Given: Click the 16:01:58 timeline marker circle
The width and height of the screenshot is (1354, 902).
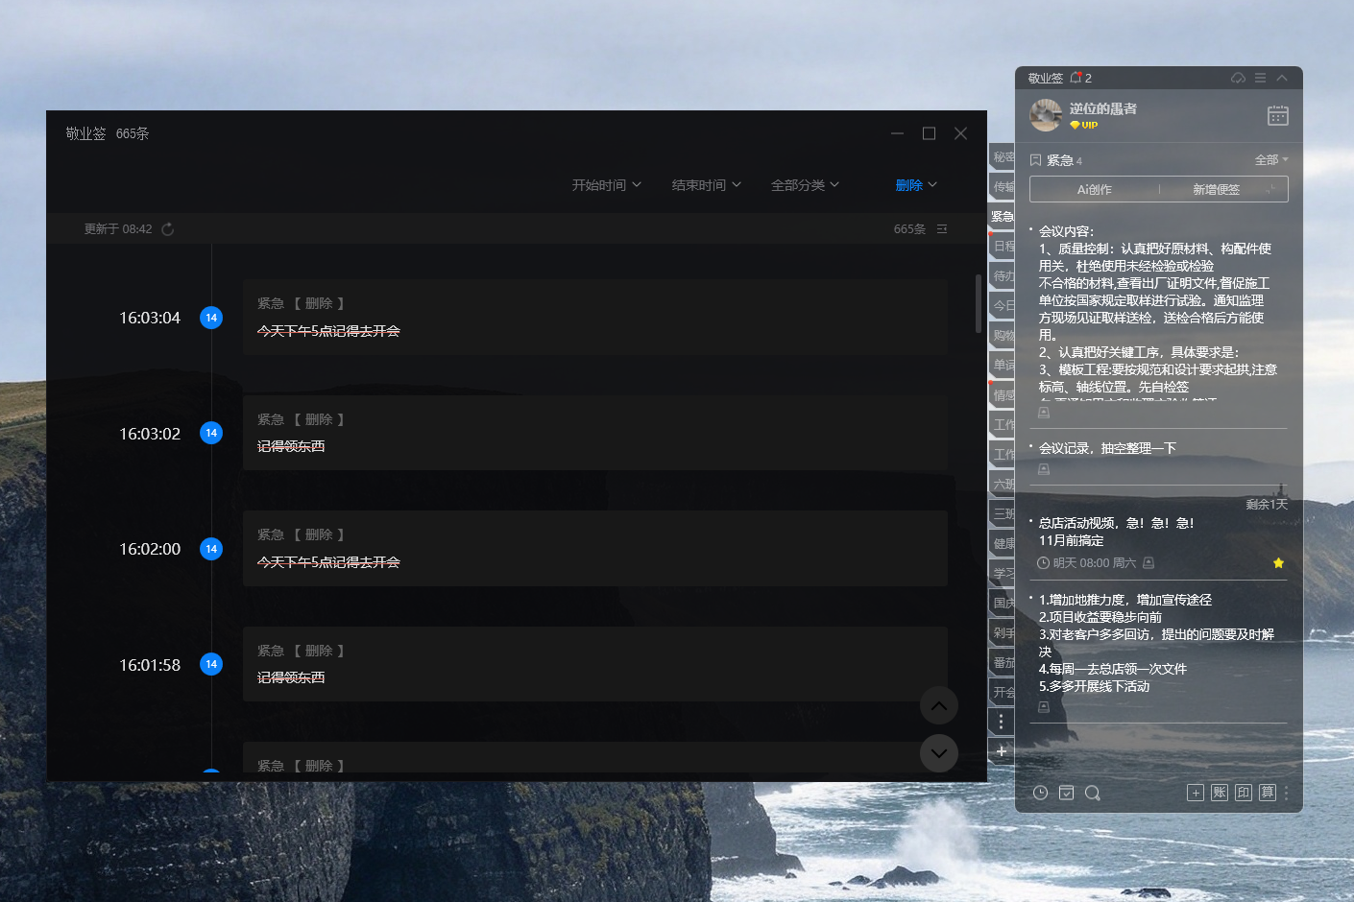Looking at the screenshot, I should click(211, 664).
